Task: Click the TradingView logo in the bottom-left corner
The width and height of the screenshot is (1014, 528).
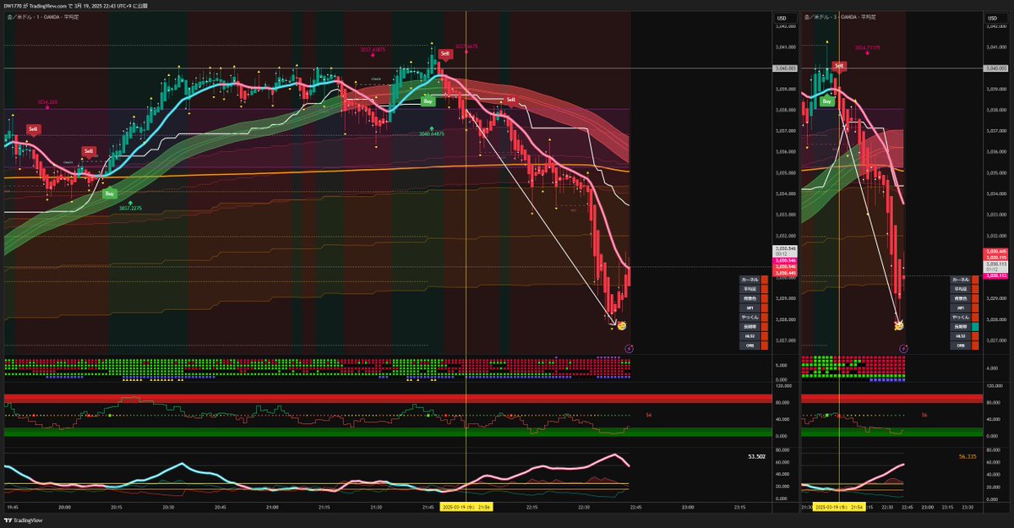Action: pos(22,520)
